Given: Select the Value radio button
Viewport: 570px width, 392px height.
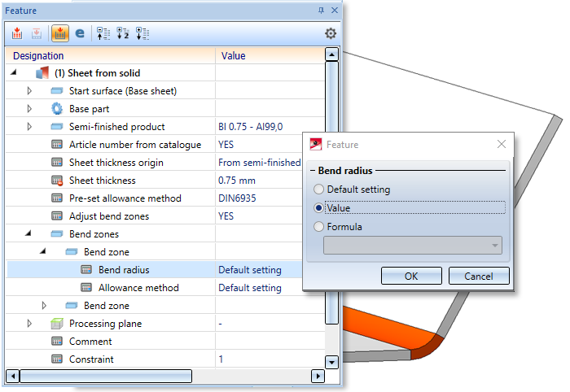Looking at the screenshot, I should pos(318,208).
